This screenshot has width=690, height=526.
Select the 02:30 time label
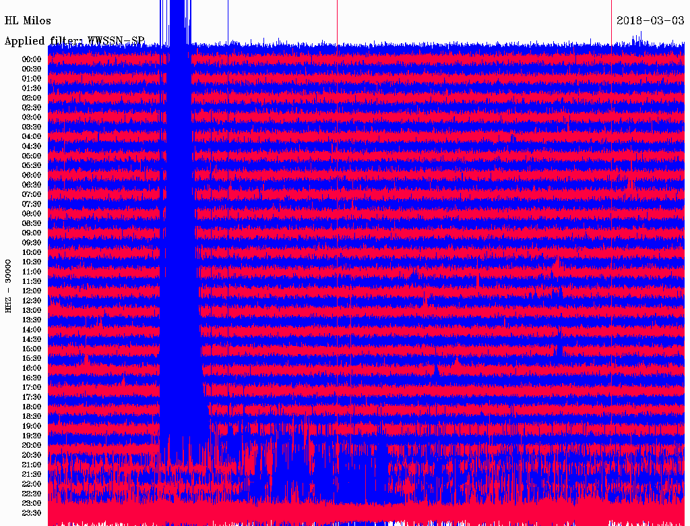tap(32, 107)
